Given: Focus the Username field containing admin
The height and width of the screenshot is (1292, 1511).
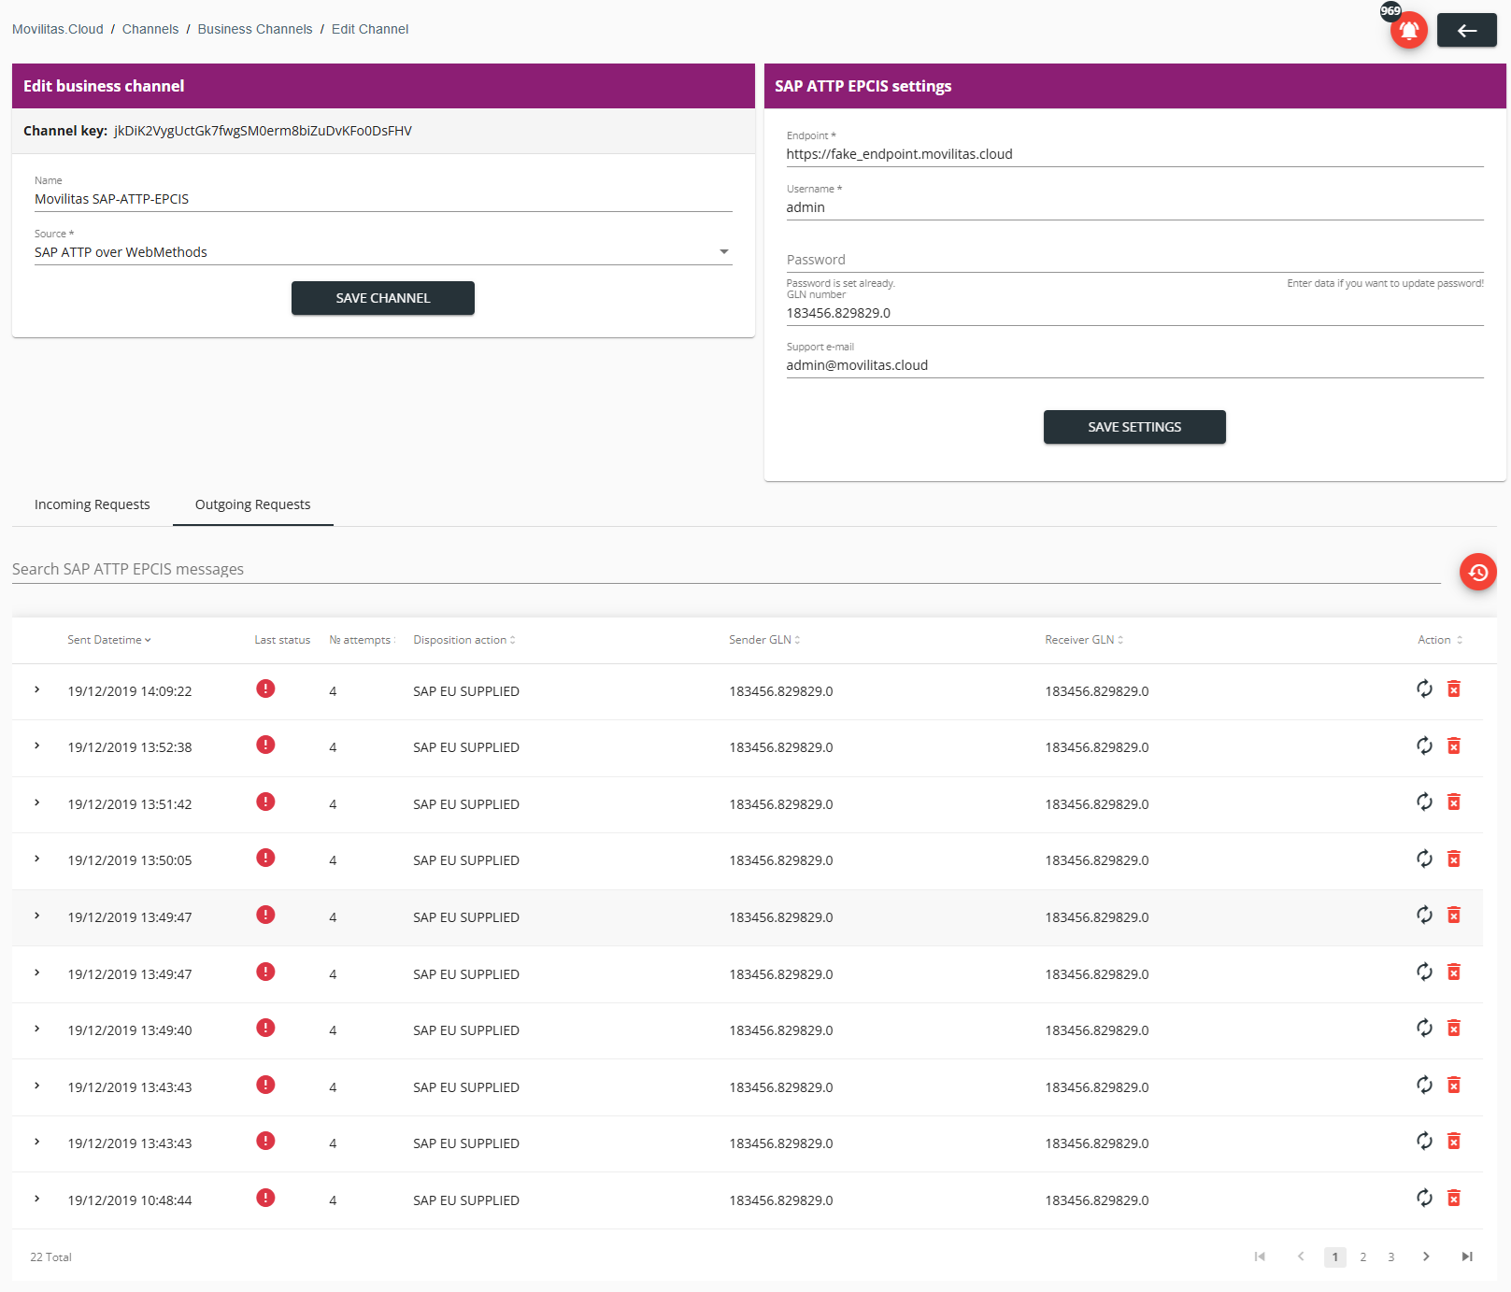Looking at the screenshot, I should [1134, 207].
